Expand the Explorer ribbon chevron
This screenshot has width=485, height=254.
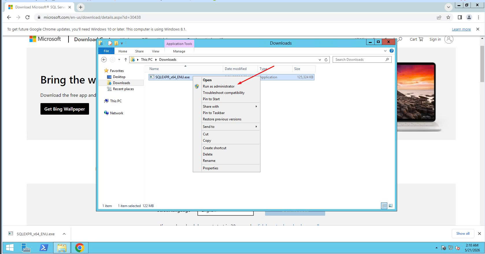385,51
